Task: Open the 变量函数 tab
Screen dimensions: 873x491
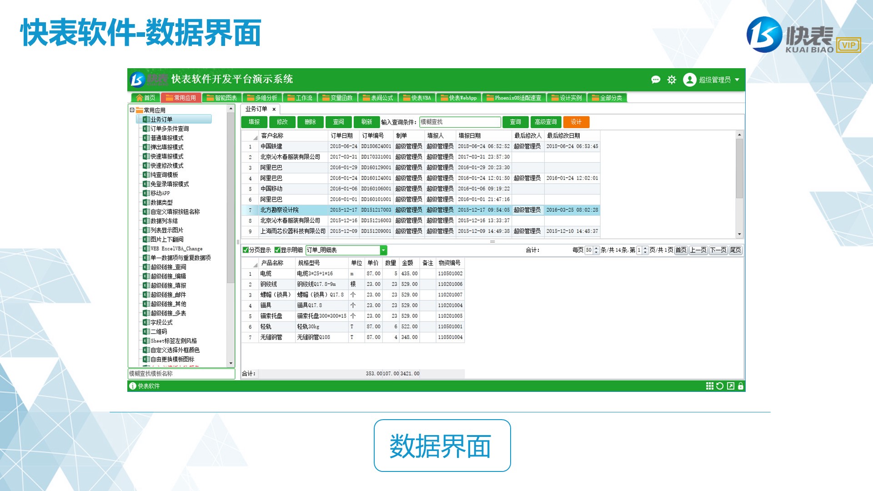Action: (337, 98)
